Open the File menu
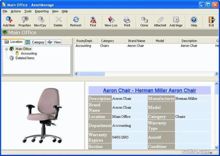The height and width of the screenshot is (156, 220). 5,11
